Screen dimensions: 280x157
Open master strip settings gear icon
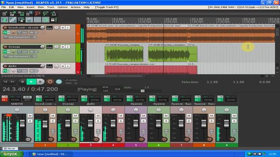pyautogui.click(x=28, y=139)
